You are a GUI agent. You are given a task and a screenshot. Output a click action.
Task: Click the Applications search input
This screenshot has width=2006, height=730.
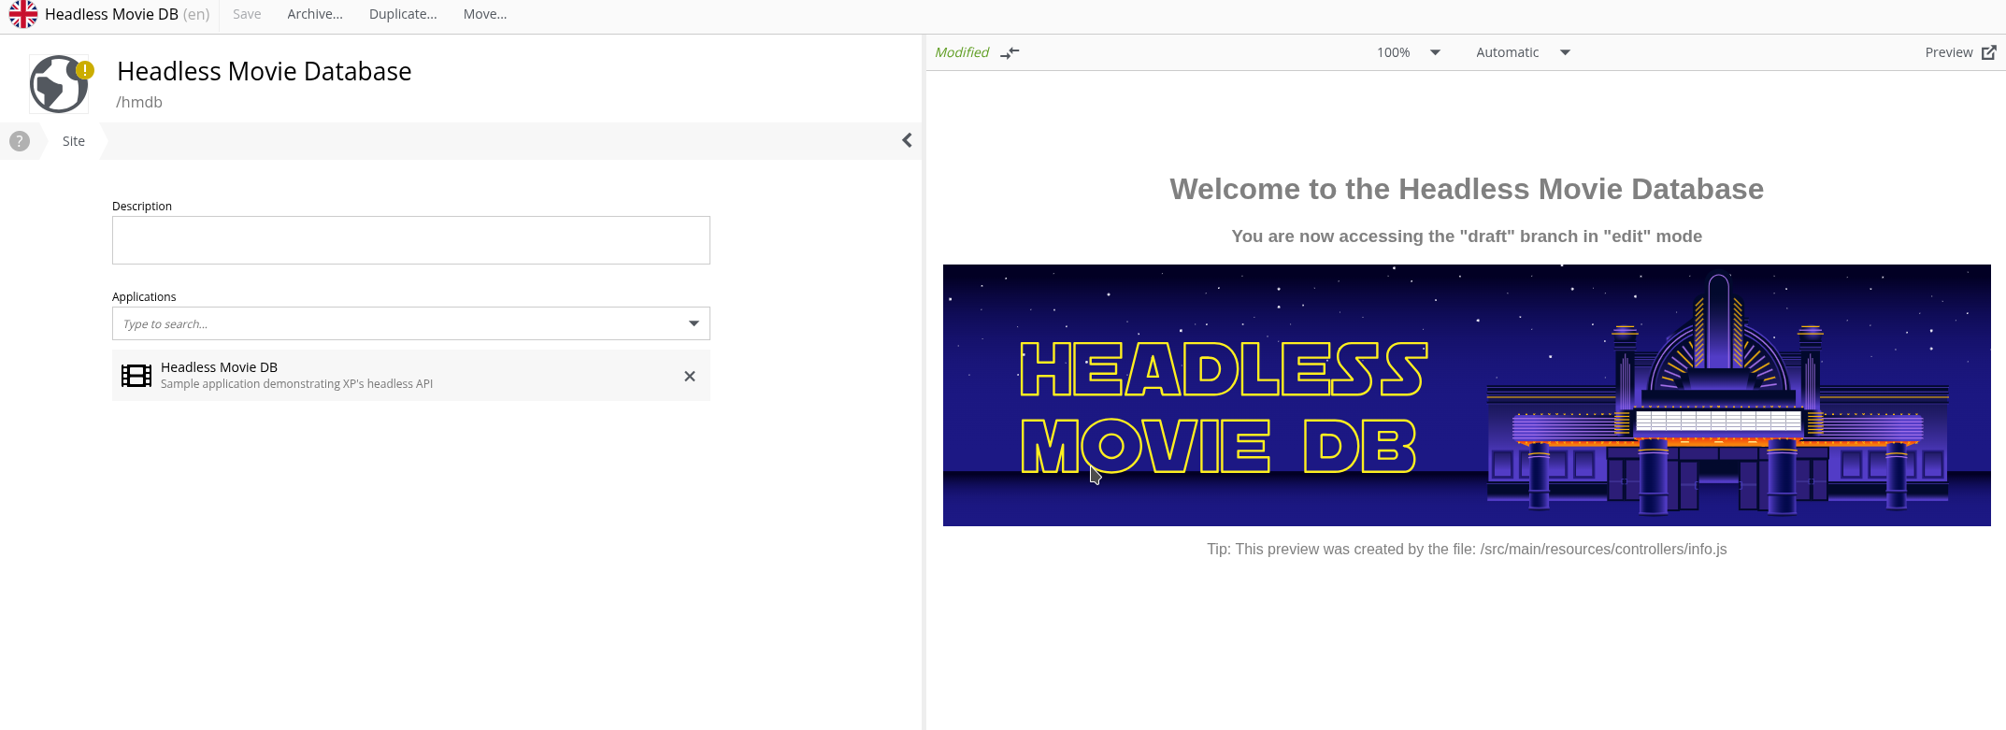click(397, 323)
